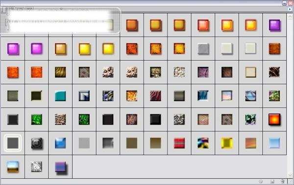Apply the yellow metallic frame style
Image resolution: width=294 pixels, height=185 pixels.
[227, 143]
